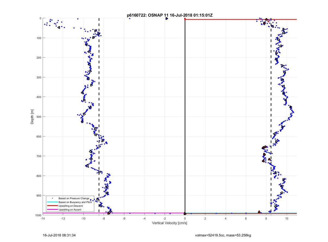Click the blue dot symbol in the legend

[x=52, y=198]
